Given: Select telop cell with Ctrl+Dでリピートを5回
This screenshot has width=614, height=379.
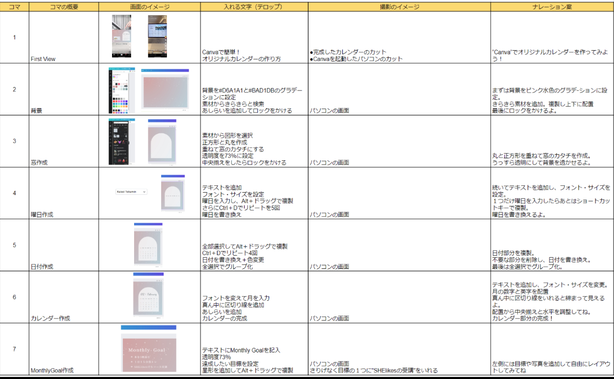Looking at the screenshot, I should [x=254, y=193].
